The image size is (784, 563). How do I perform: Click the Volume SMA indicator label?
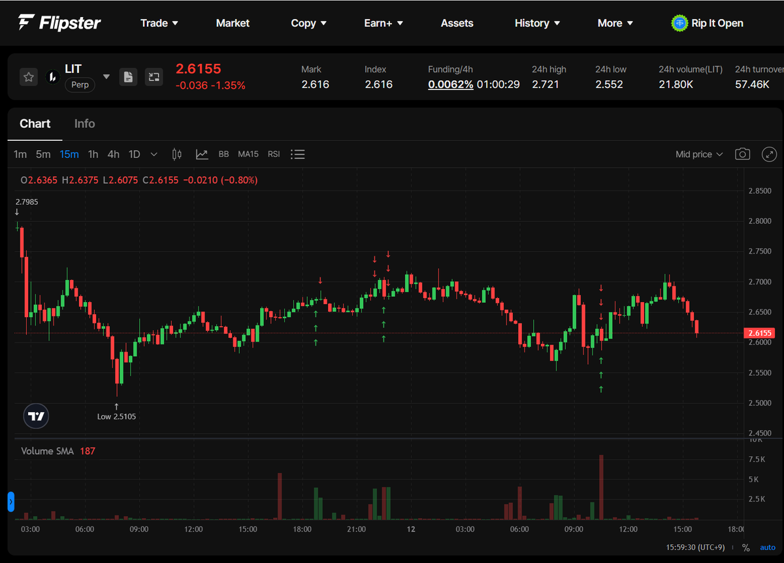[x=49, y=451]
